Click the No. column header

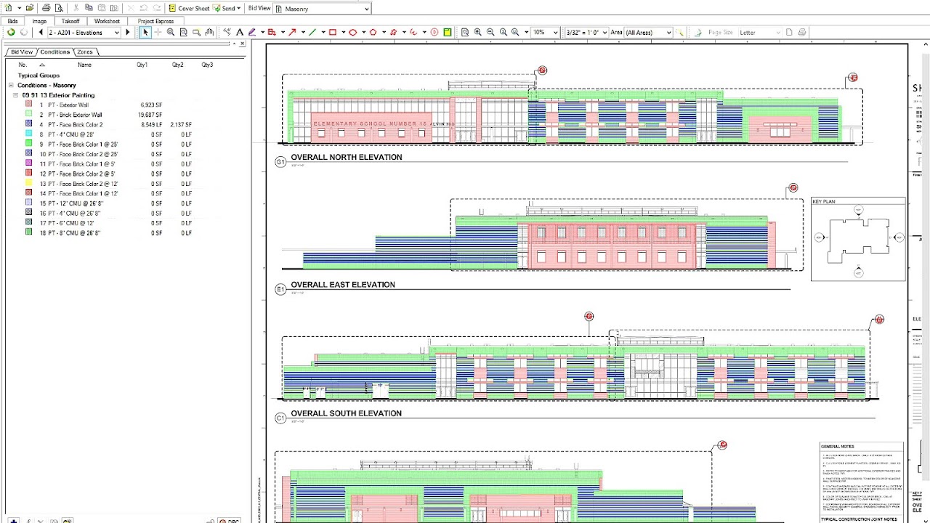pos(23,65)
